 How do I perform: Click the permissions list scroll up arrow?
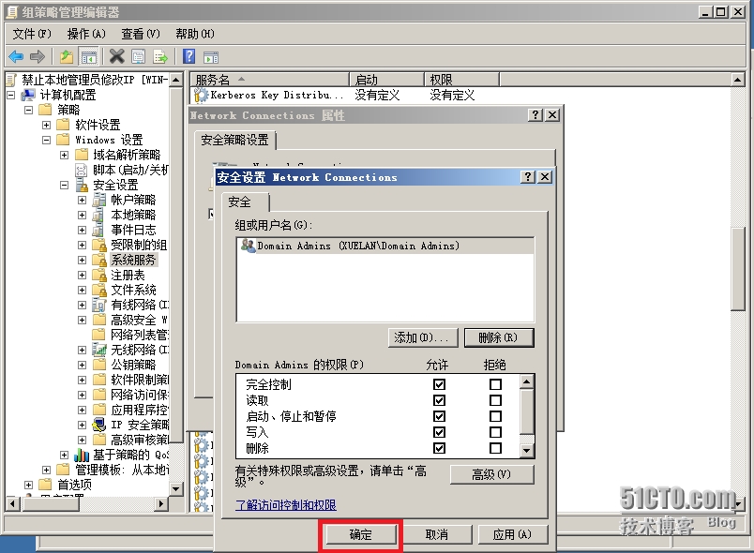coord(526,382)
